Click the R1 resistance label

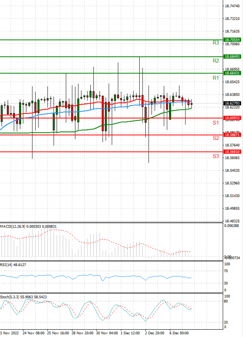coord(215,78)
